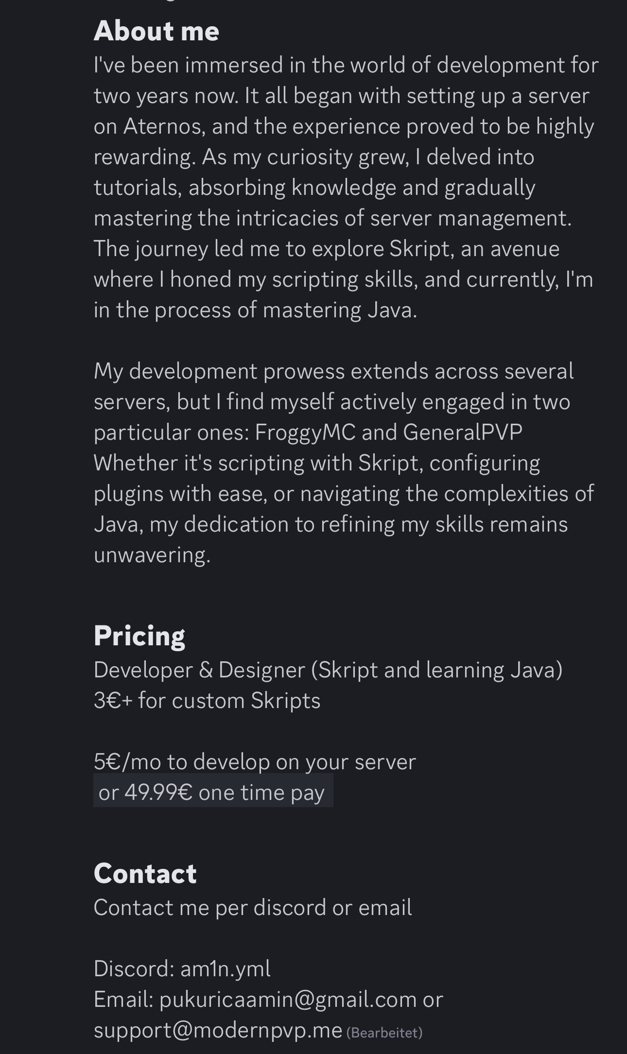The image size is (627, 1054).
Task: Click the 'Email:' label before the address
Action: [123, 1000]
